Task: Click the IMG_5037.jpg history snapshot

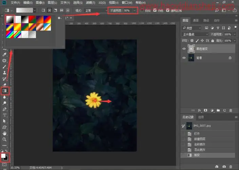Action: (x=208, y=126)
